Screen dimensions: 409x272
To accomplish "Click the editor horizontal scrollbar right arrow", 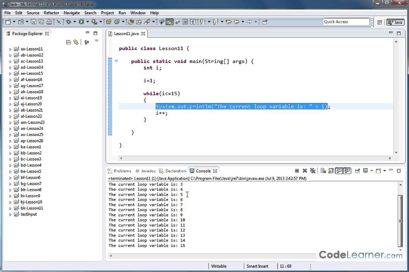I will tap(390, 158).
